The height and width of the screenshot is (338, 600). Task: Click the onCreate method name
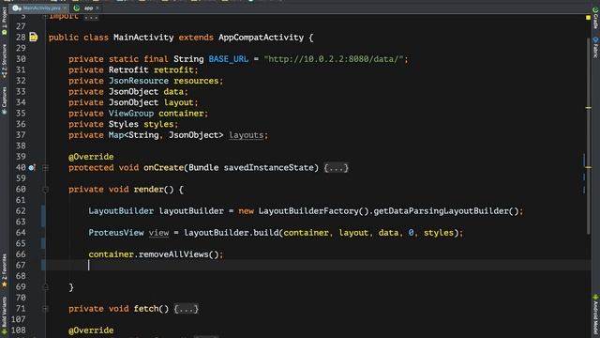(163, 167)
